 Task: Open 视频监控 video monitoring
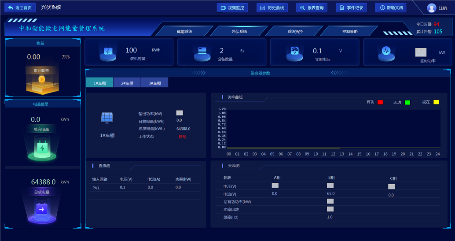coord(232,7)
